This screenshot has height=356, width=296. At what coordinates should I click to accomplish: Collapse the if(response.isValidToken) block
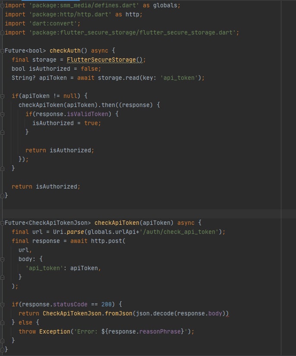(x=2, y=114)
